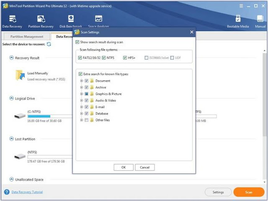Click the refresh device list icon
The width and height of the screenshot is (268, 201).
pos(49,44)
